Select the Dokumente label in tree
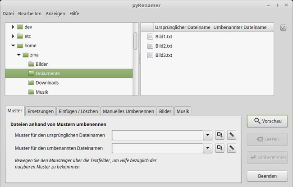The image size is (293, 187). click(x=48, y=73)
